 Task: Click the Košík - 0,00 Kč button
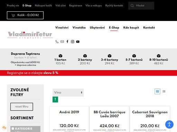pyautogui.click(x=25, y=15)
